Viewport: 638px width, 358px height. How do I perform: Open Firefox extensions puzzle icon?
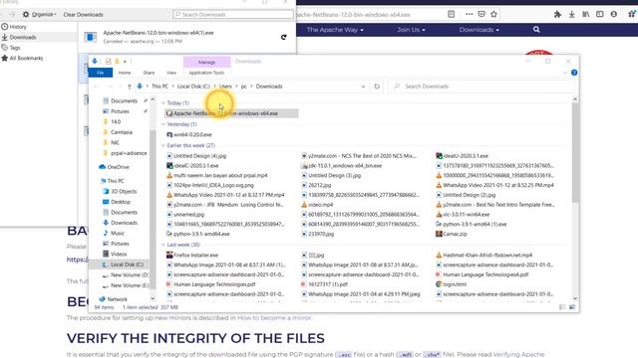[x=557, y=14]
